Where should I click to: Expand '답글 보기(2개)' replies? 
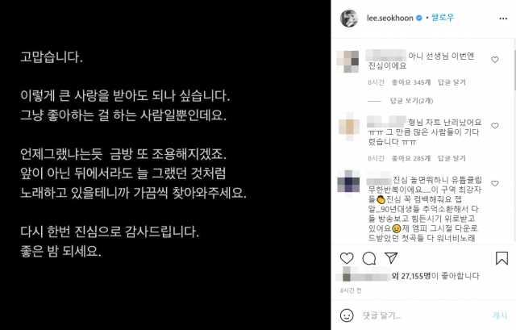pyautogui.click(x=411, y=101)
